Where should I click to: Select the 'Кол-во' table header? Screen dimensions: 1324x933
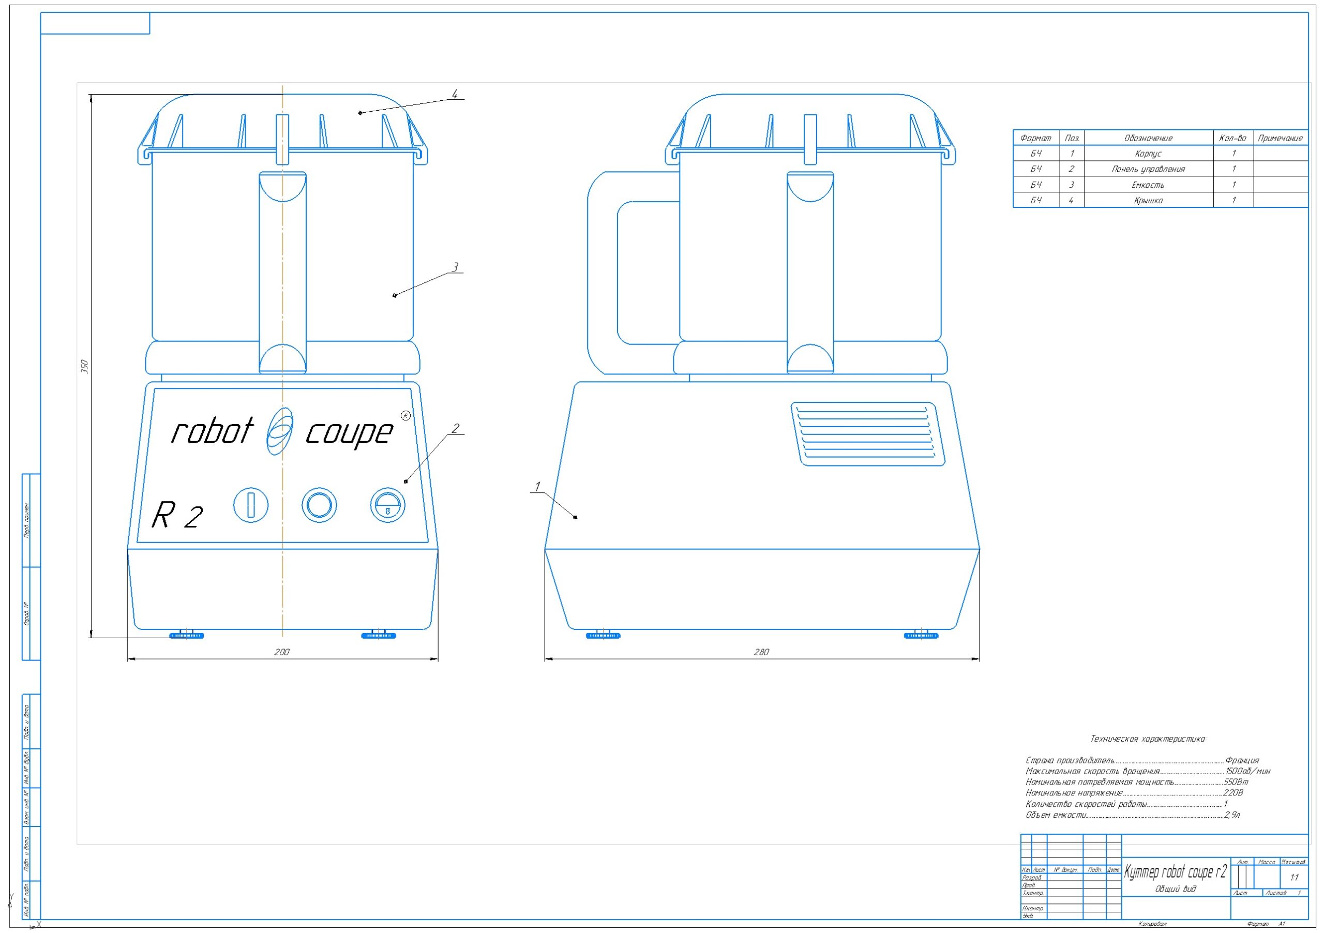point(1232,139)
